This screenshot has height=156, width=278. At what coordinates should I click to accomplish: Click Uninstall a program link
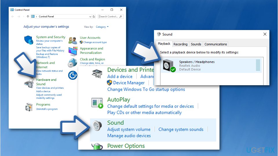[x=47, y=109]
